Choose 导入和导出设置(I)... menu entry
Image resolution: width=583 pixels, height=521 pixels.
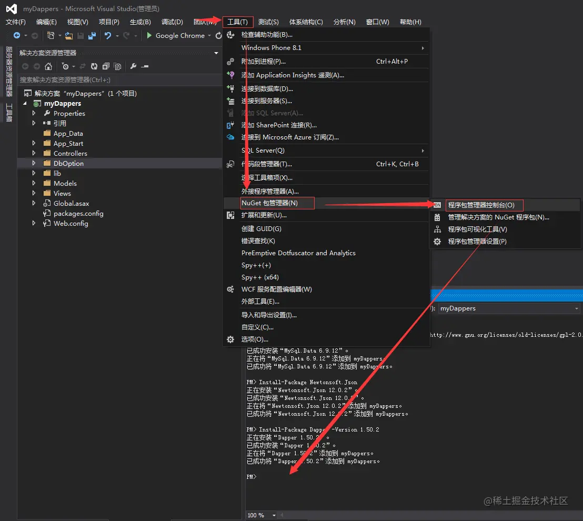pyautogui.click(x=326, y=315)
